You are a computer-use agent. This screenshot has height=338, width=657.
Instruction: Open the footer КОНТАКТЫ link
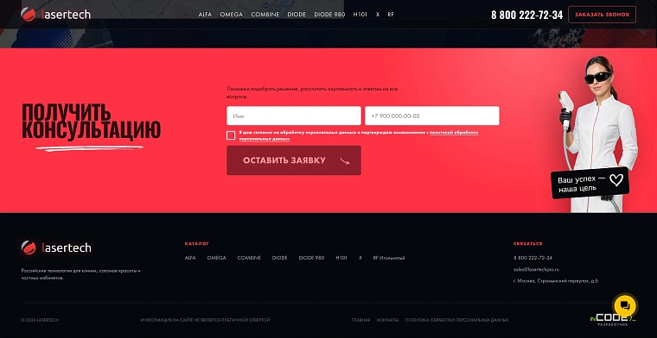tap(387, 320)
